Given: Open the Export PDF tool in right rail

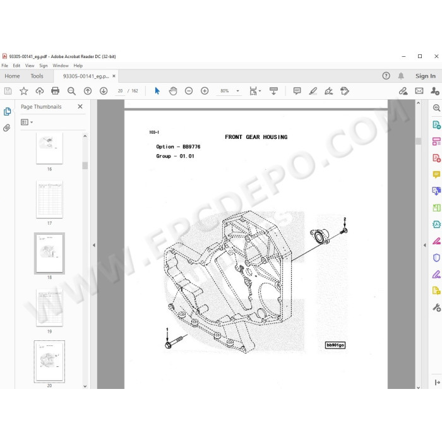Looking at the screenshot, I should click(436, 124).
